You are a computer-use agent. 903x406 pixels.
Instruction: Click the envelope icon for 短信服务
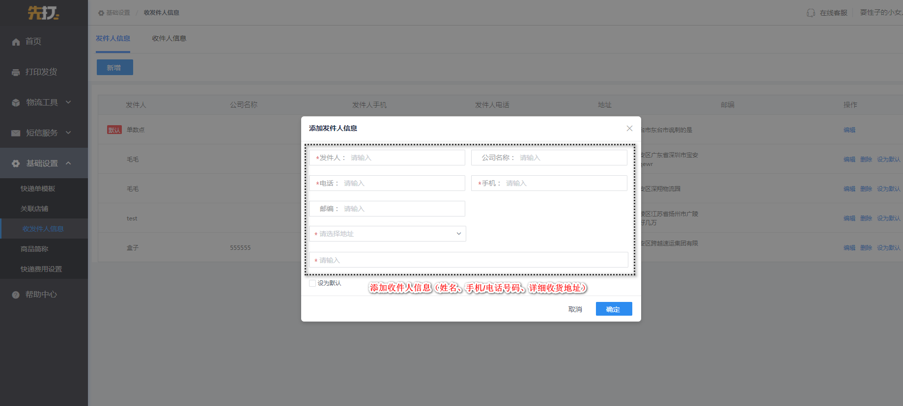pyautogui.click(x=16, y=133)
